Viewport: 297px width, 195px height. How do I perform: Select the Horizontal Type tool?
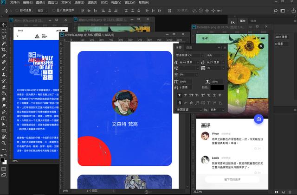[x=4, y=118]
